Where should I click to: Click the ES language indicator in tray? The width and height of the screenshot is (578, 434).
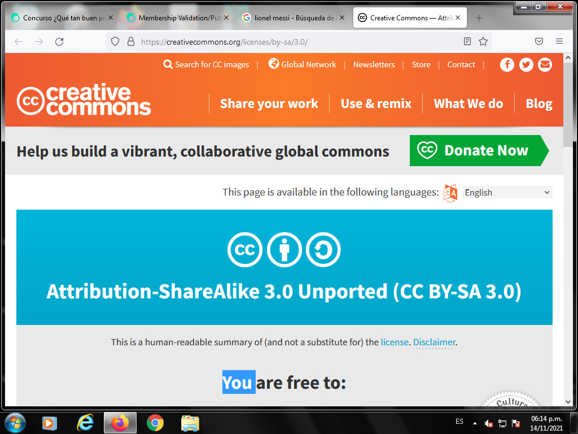pos(459,422)
